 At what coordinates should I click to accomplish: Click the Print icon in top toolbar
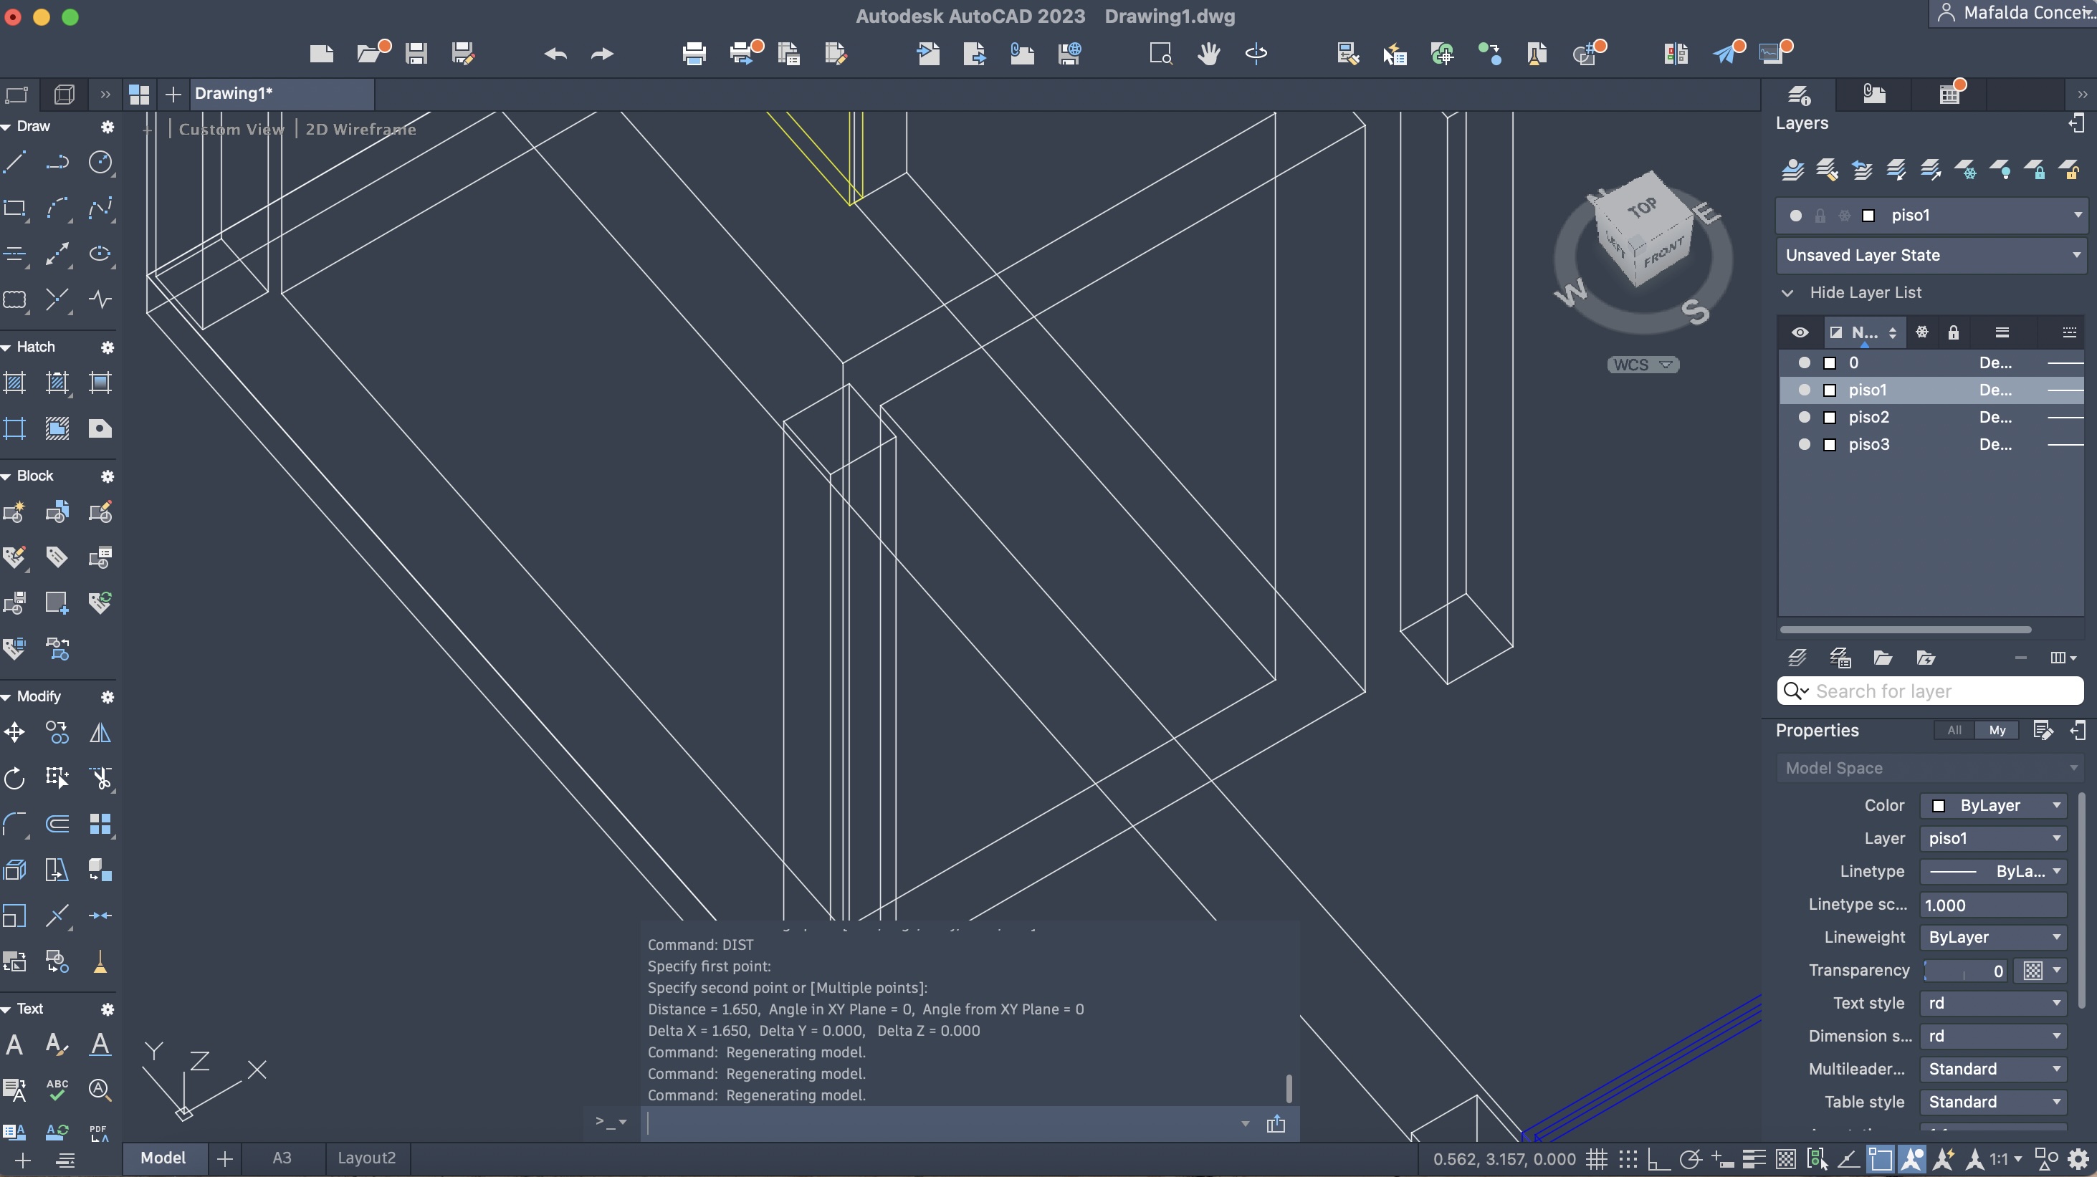[694, 54]
